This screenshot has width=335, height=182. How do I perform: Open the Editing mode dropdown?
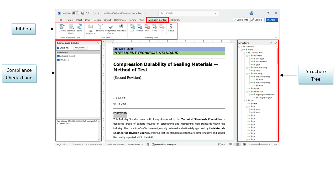point(257,20)
